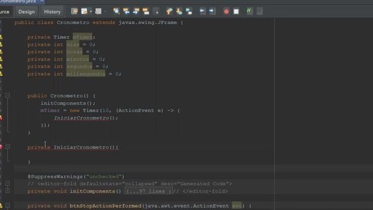The image size is (373, 210).
Task: Open the Back history dropdown arrow
Action: pos(91,11)
